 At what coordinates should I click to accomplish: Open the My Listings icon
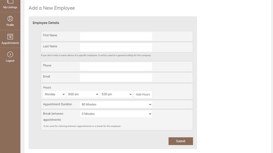pos(10,2)
